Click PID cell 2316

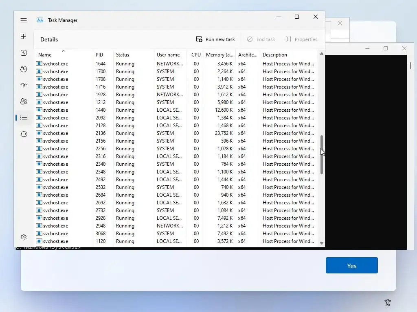pyautogui.click(x=101, y=156)
